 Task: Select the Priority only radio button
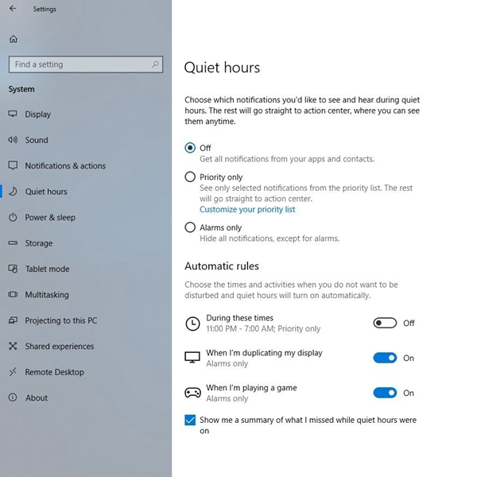[x=190, y=177]
